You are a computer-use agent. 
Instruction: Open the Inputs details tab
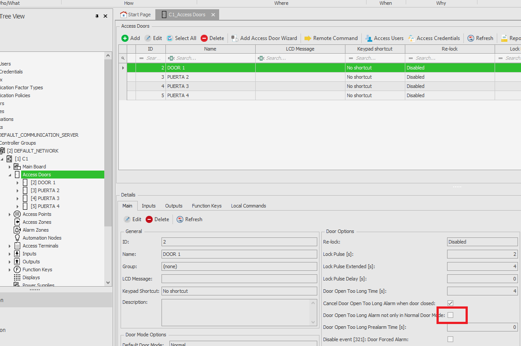(x=149, y=206)
